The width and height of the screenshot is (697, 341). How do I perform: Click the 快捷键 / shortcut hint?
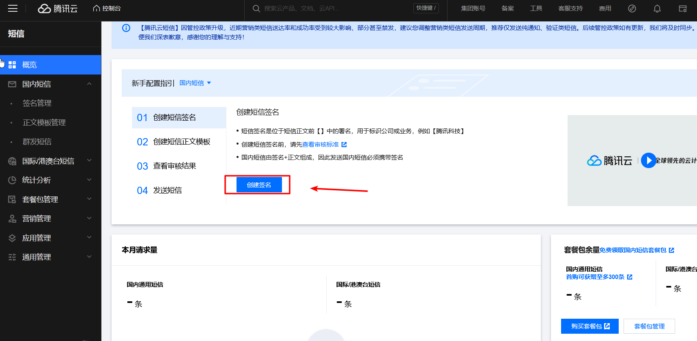[x=426, y=8]
